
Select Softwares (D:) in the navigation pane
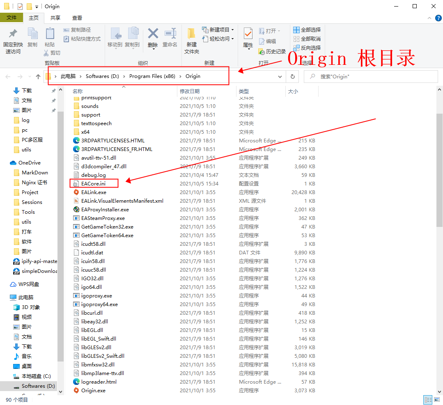[38, 386]
